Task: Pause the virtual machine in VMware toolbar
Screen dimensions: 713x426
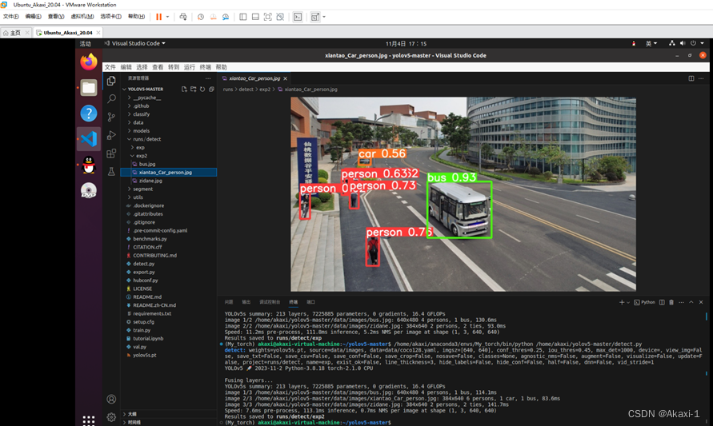Action: 158,17
